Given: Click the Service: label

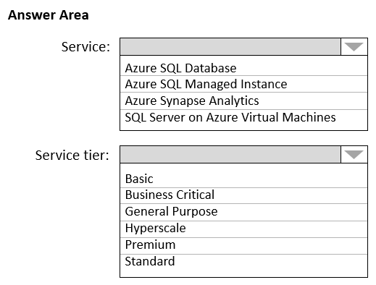Looking at the screenshot, I should point(85,47).
